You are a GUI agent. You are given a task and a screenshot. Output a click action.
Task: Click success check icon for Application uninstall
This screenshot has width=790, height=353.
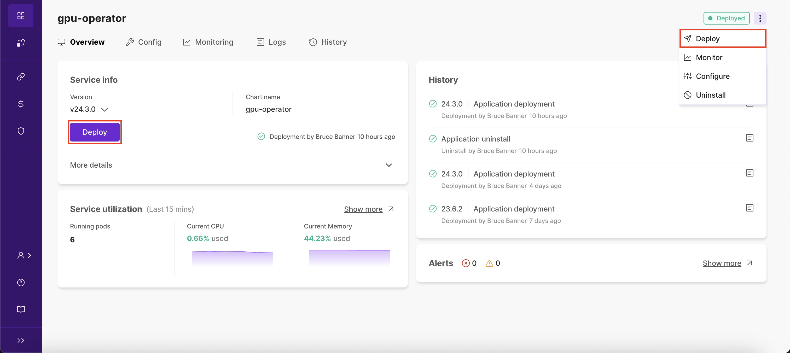(x=433, y=139)
